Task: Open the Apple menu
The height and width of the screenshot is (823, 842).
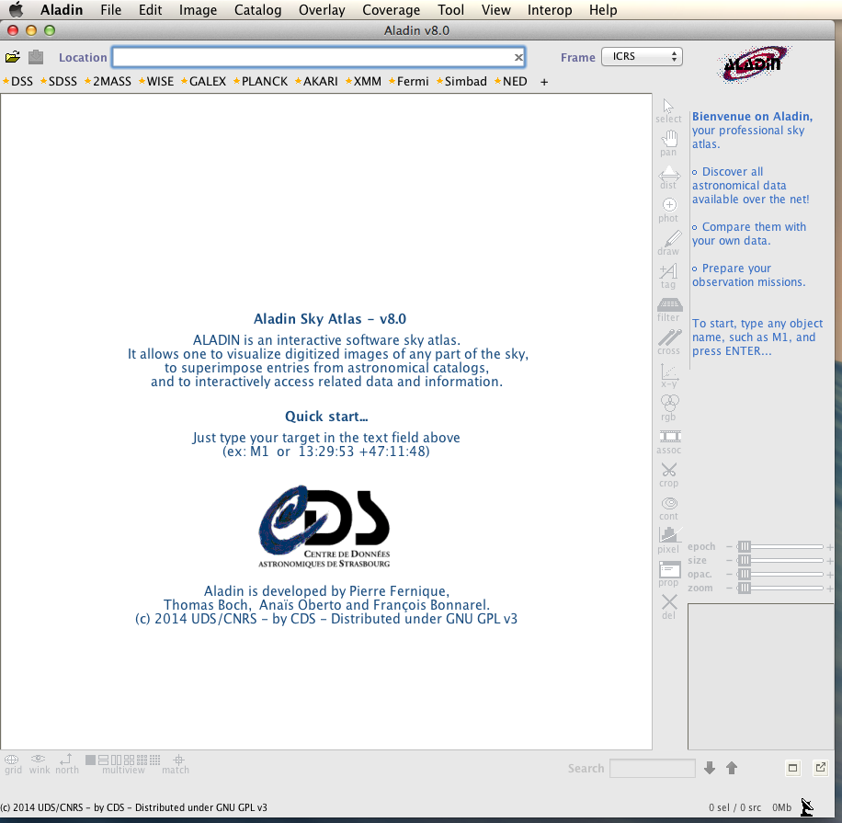Action: pos(17,9)
